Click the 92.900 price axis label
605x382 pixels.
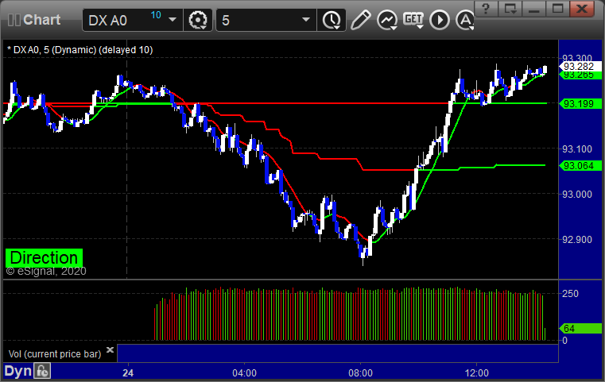click(x=577, y=239)
